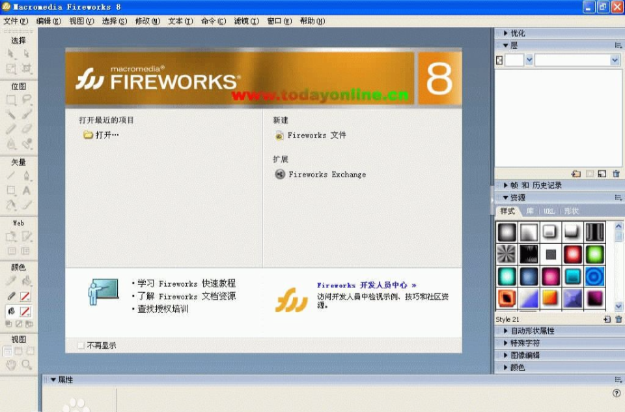This screenshot has height=412, width=625.
Task: Click new style icon beside Style 21
Action: (607, 319)
